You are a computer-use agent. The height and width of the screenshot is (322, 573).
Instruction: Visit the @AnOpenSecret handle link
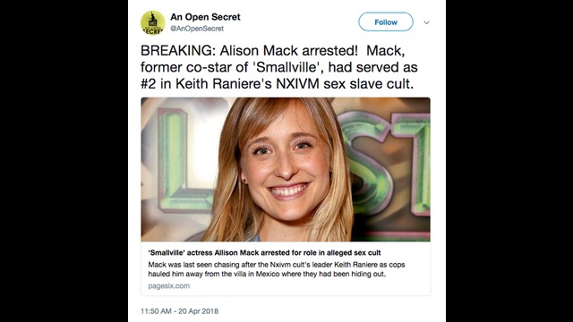tap(197, 29)
